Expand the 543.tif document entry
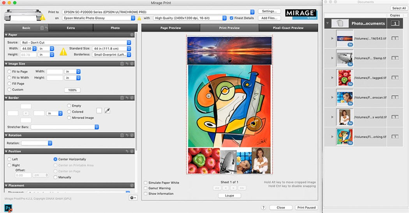Image resolution: width=409 pixels, height=213 pixels. pyautogui.click(x=332, y=38)
